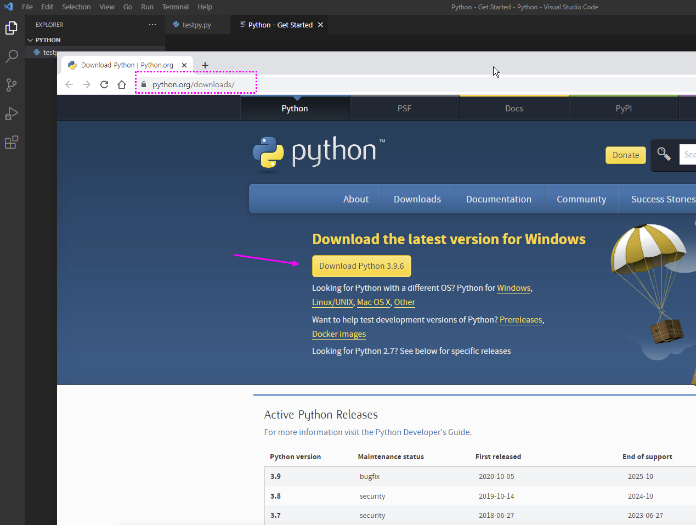
Task: Follow the Prereleases link
Action: pyautogui.click(x=520, y=320)
